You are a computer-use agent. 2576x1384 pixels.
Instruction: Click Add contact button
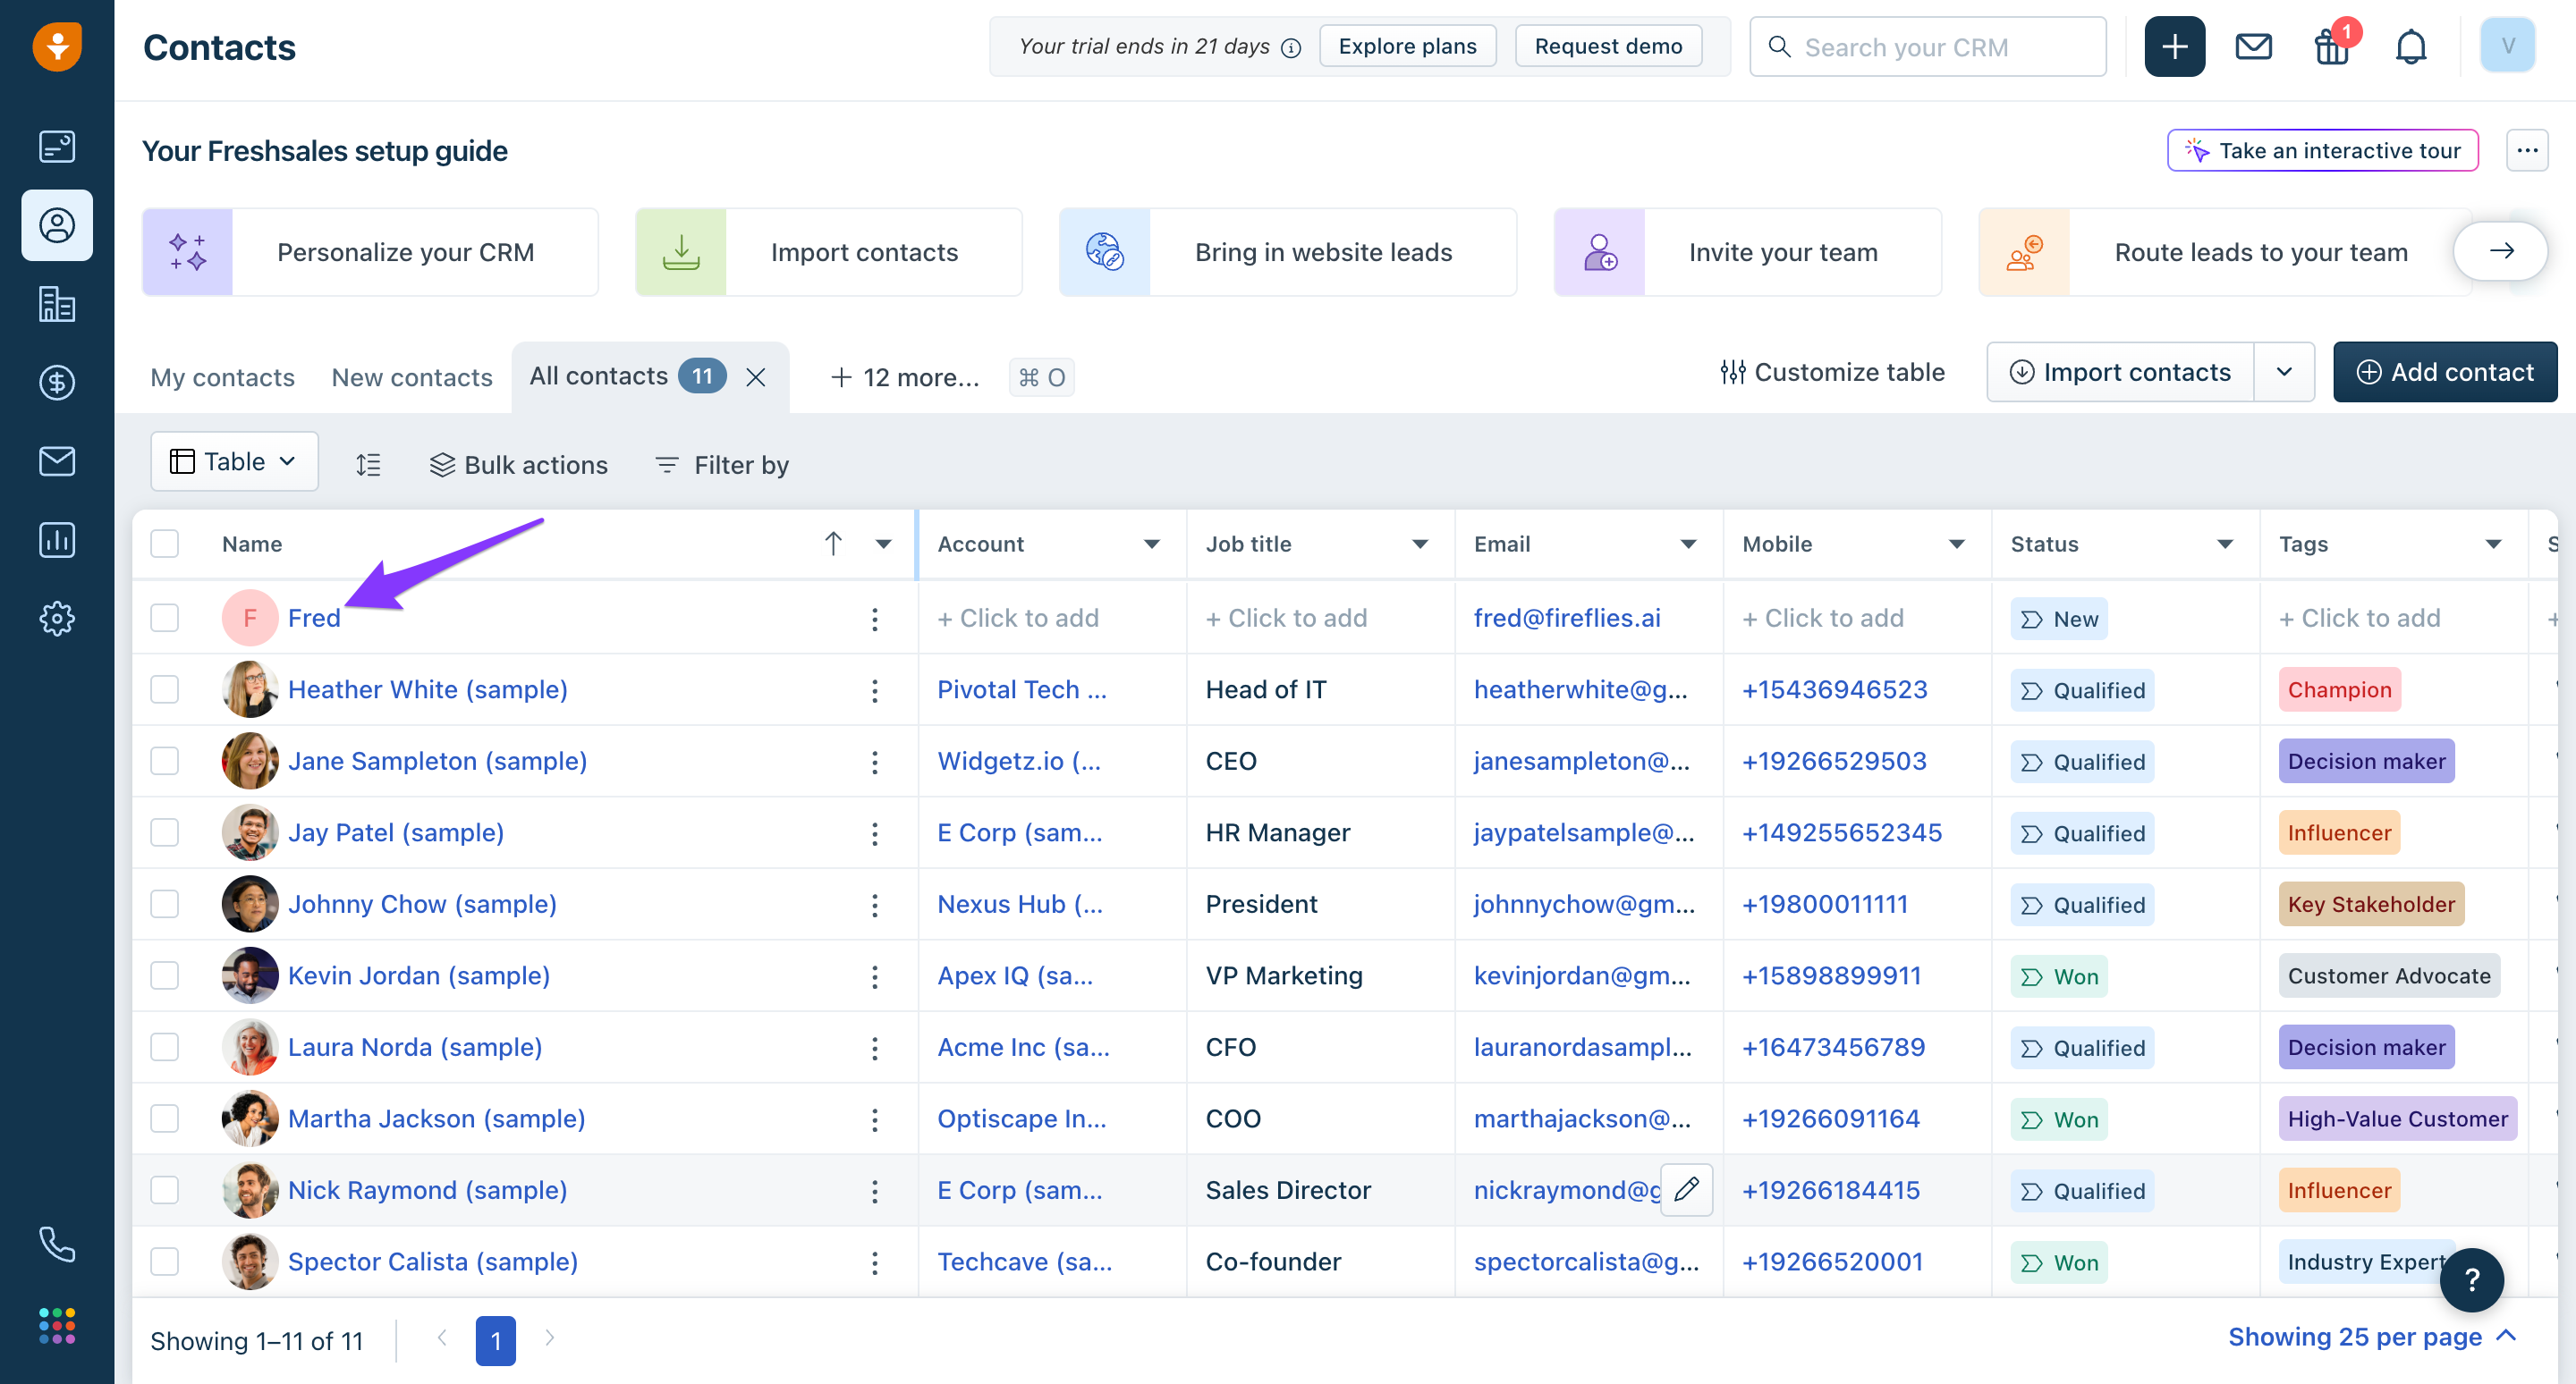[2445, 372]
